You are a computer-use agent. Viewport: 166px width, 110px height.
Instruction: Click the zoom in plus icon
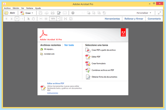[x=46, y=19]
